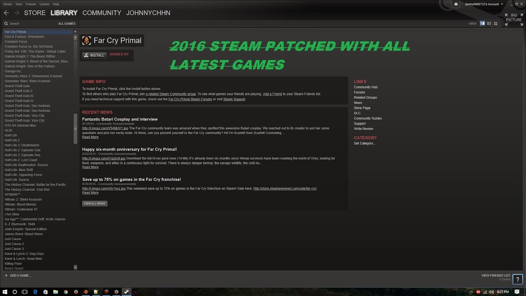Screen dimensions: 526x296
Task: Open the Games menu
Action: (x=44, y=4)
